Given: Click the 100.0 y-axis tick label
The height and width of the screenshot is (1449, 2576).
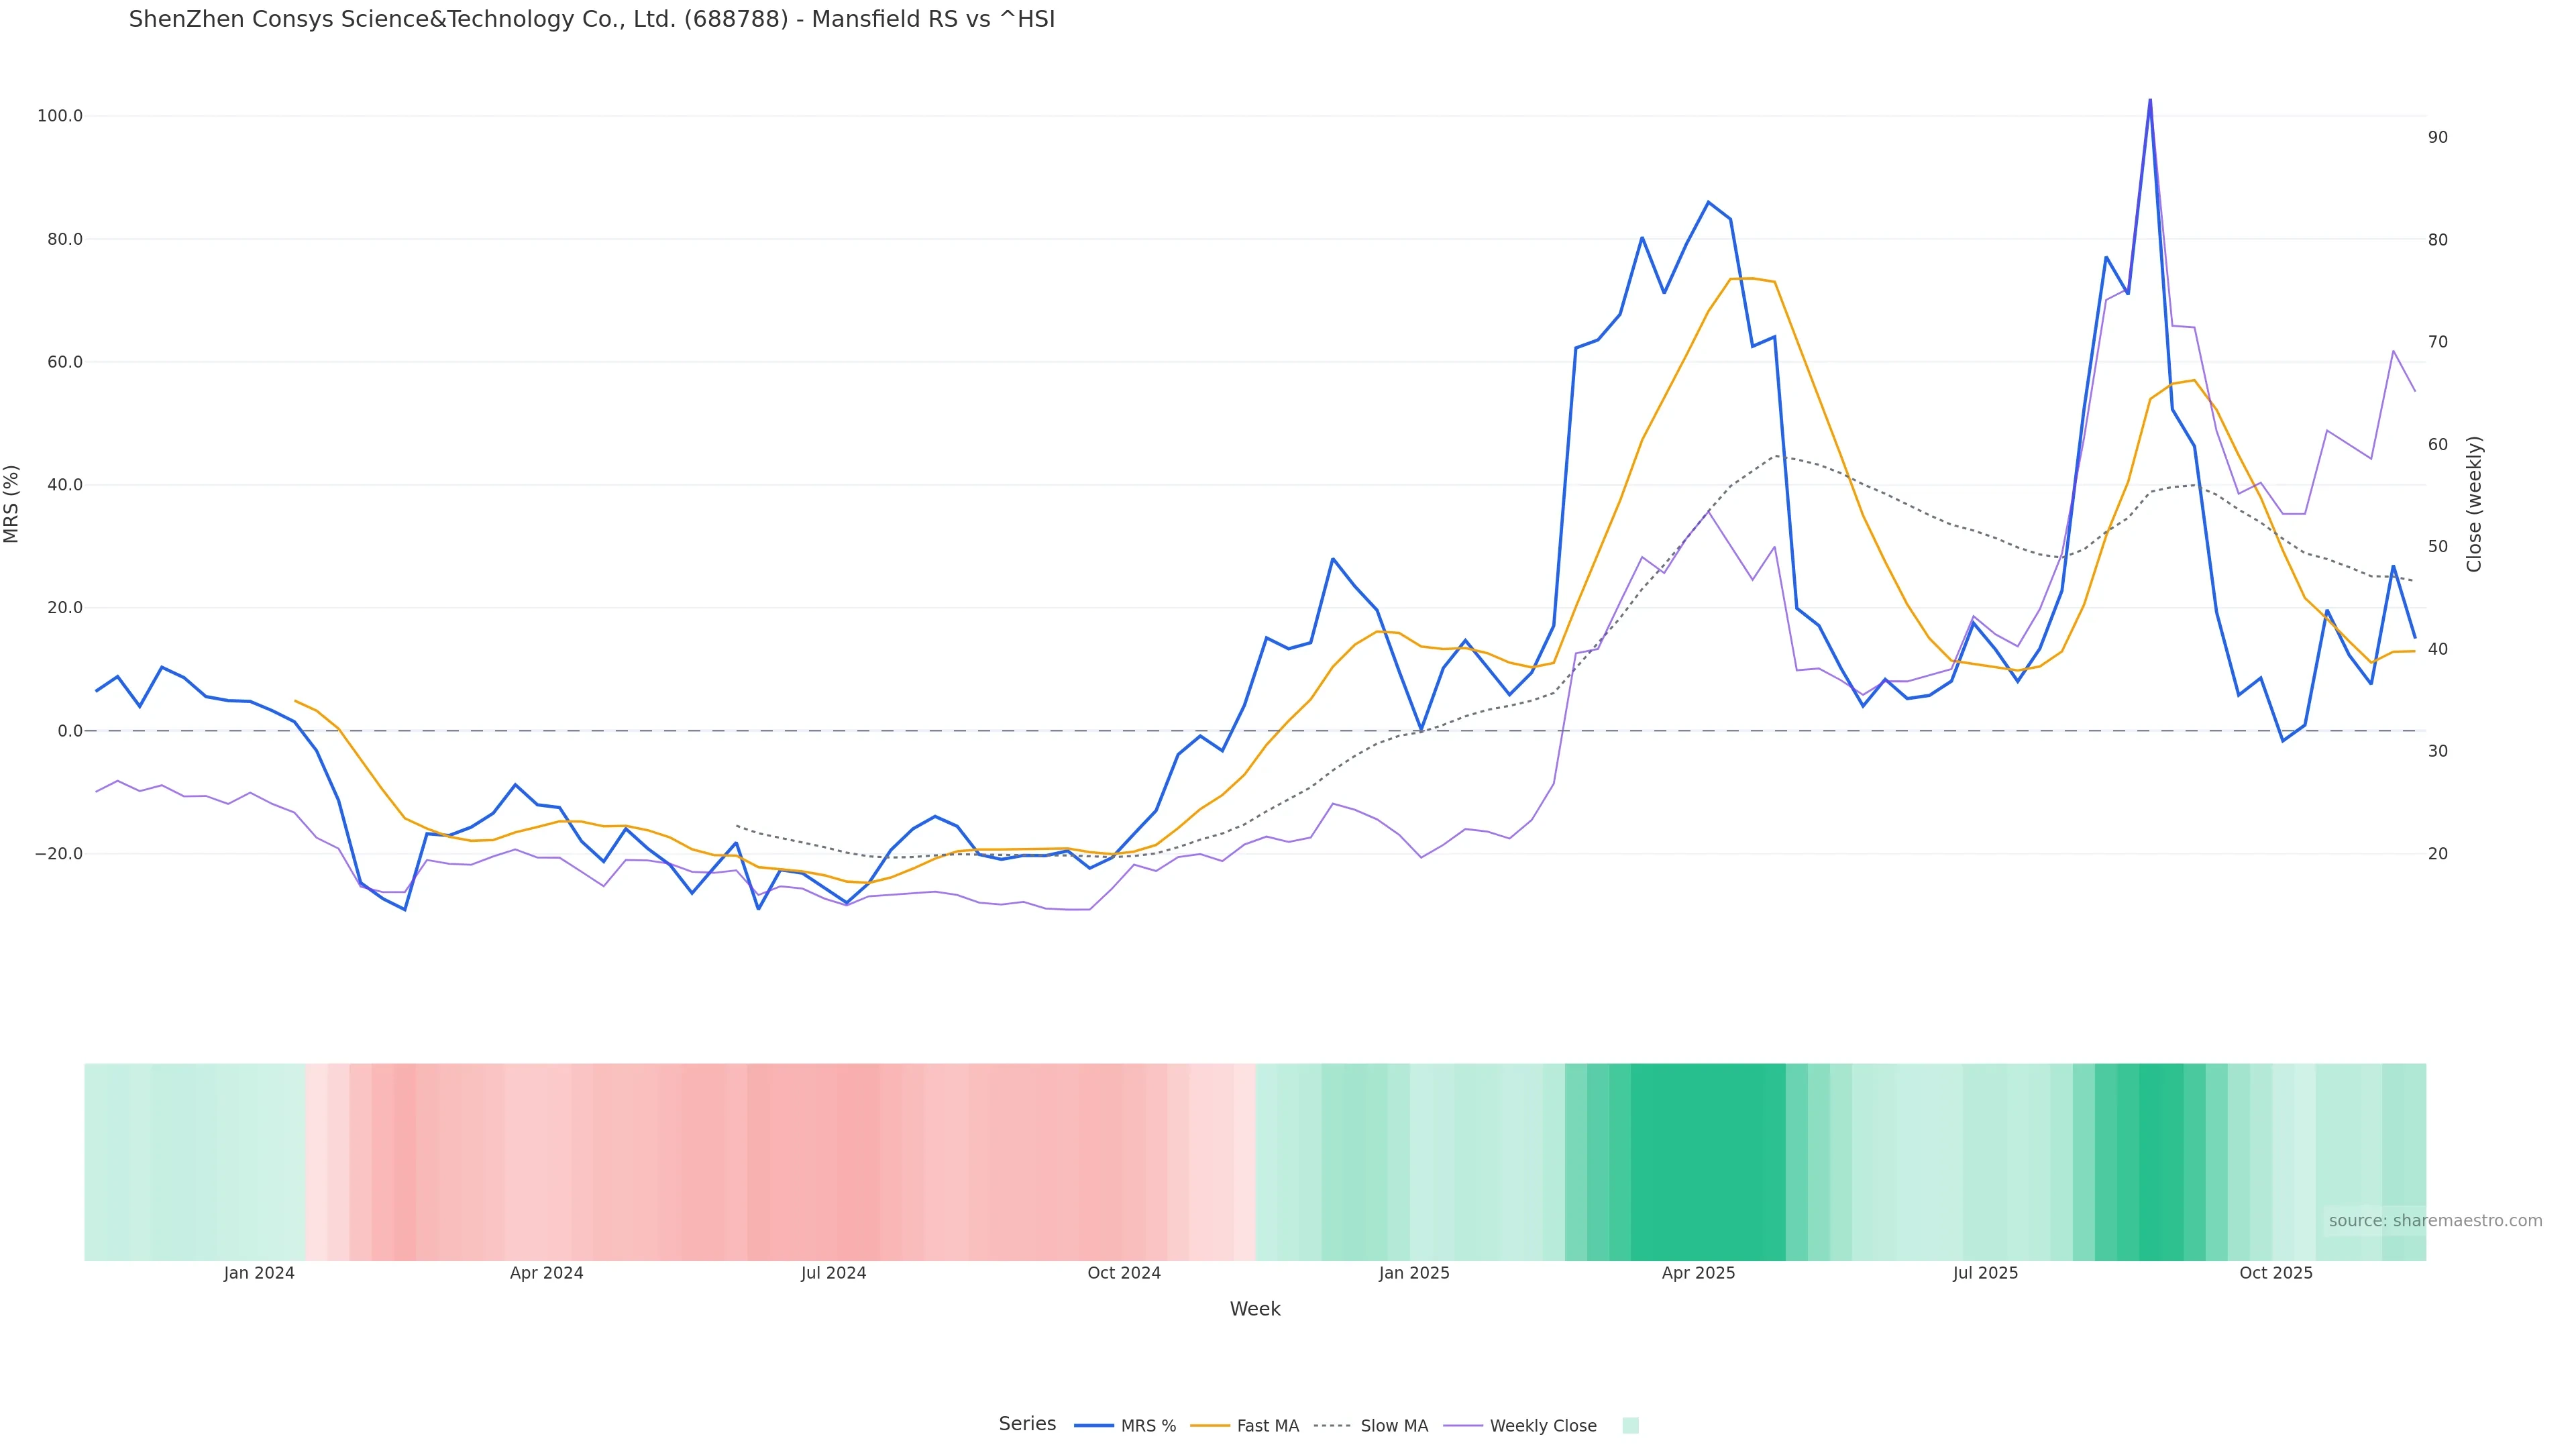Looking at the screenshot, I should pyautogui.click(x=60, y=116).
